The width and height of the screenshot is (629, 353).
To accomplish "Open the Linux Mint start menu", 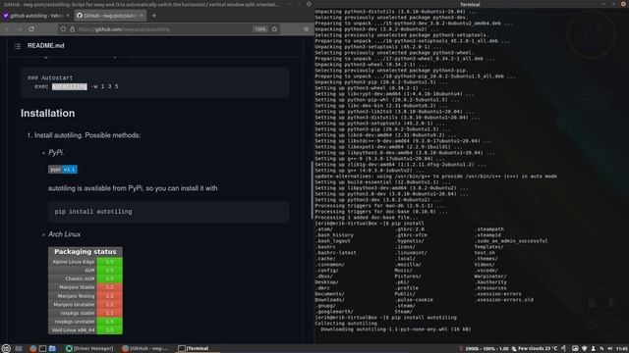I will [6, 348].
